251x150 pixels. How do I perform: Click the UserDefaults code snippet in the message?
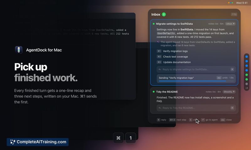click(x=166, y=33)
